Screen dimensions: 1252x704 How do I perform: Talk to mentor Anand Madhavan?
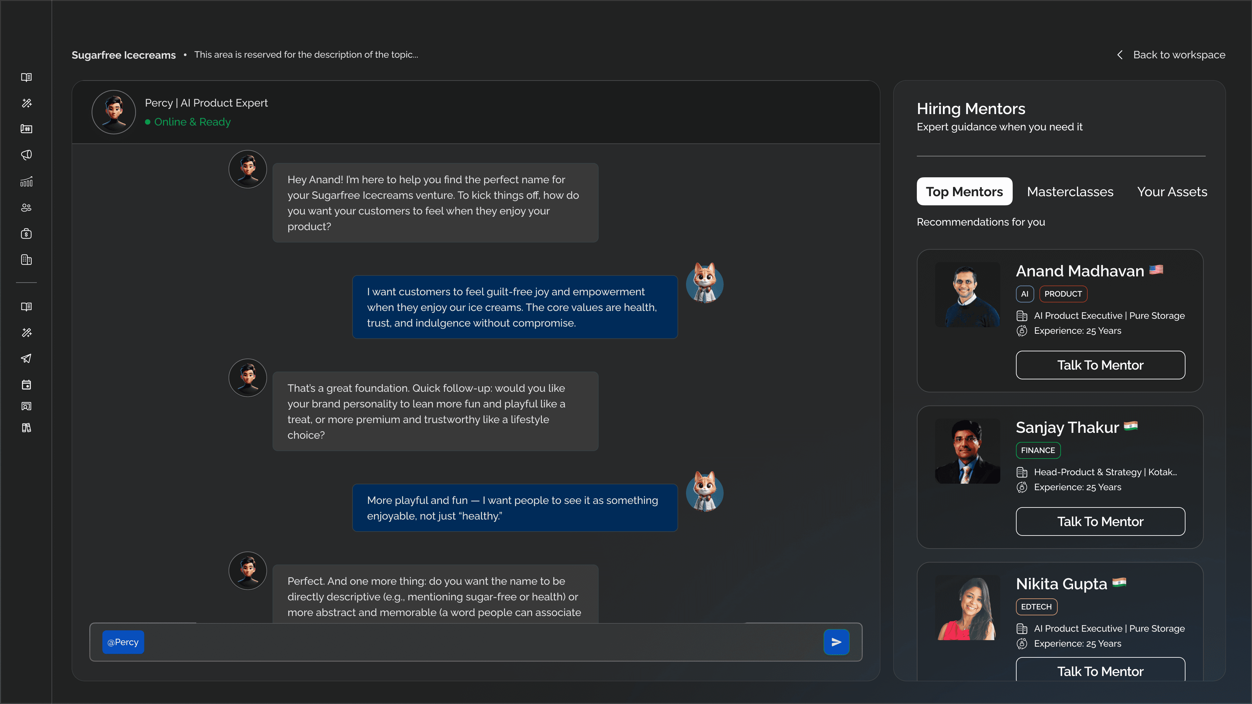point(1100,365)
